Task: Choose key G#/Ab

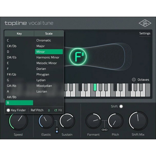Action: pyautogui.click(x=19, y=86)
